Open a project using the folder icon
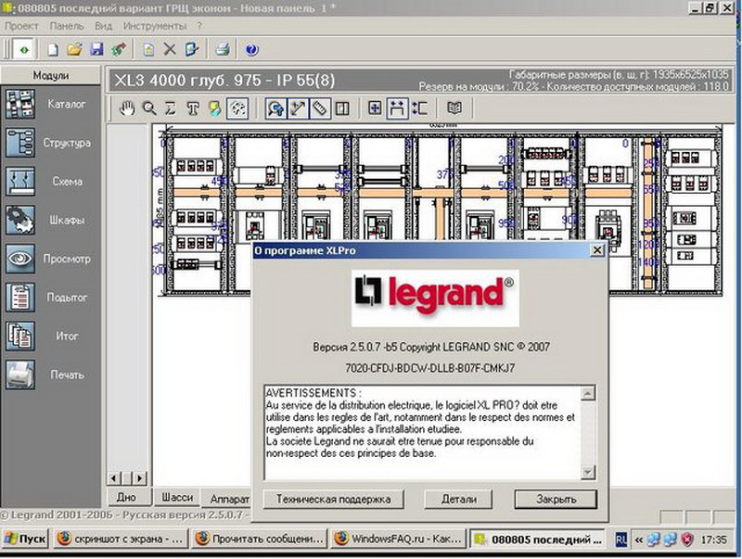This screenshot has width=742, height=559. coord(74,49)
